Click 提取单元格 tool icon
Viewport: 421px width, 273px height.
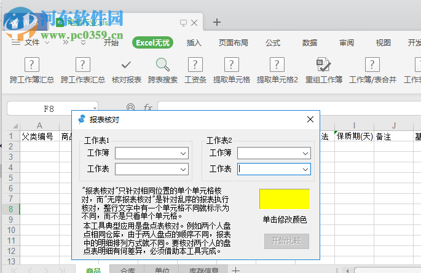coord(232,65)
